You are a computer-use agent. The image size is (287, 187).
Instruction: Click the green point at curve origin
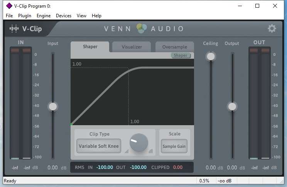71,124
